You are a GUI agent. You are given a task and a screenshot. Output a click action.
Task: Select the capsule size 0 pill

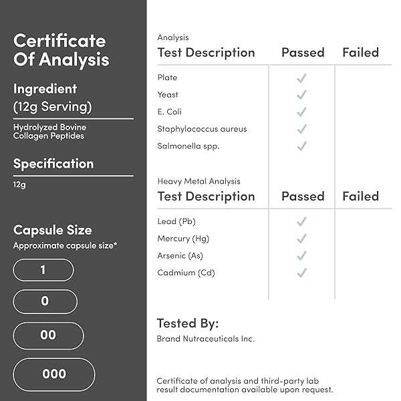click(45, 301)
